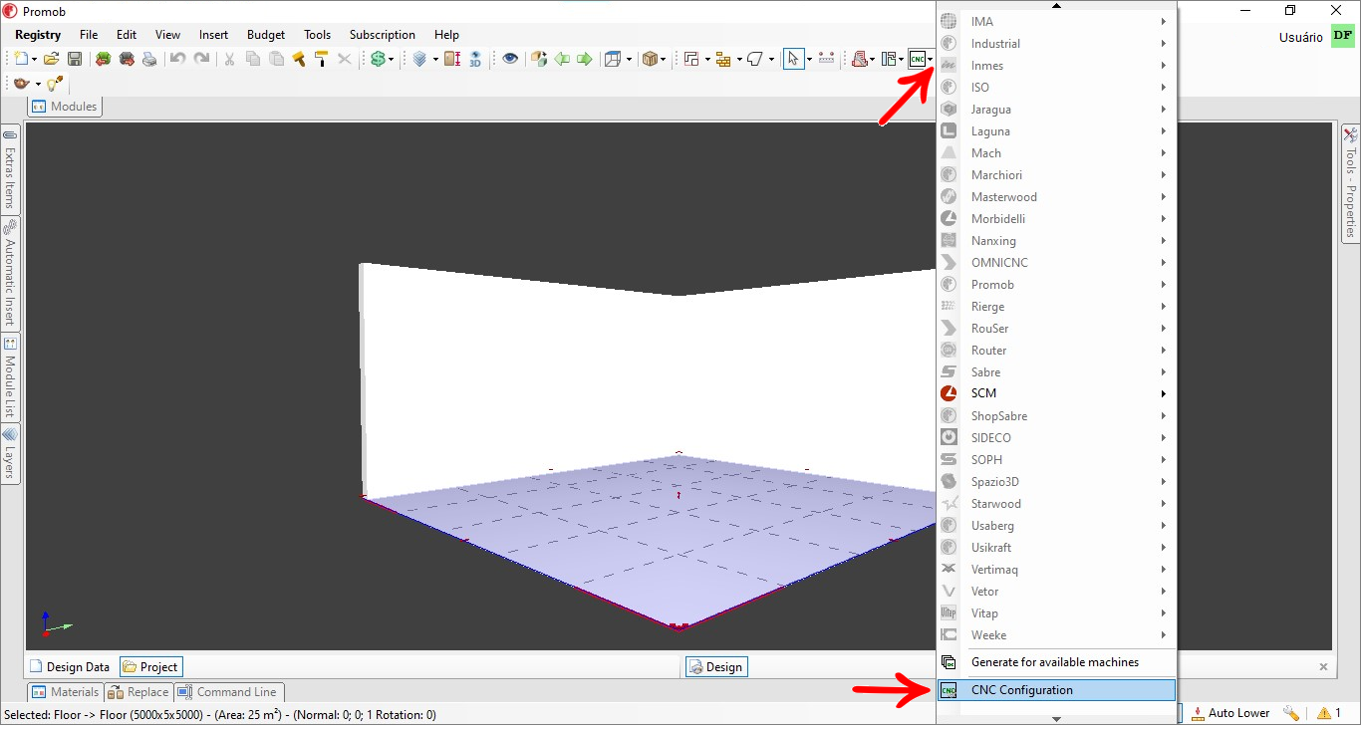Open the Layers side panel
Screen dimensions: 1361x729
point(10,454)
